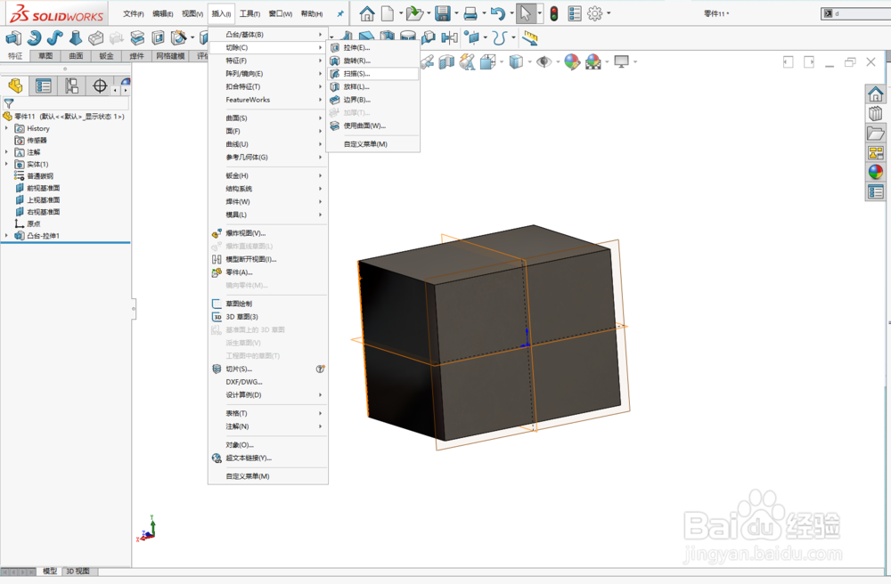Open DimXpertManager crosshair tab icon
Viewport: 891px width, 584px height.
coord(100,86)
